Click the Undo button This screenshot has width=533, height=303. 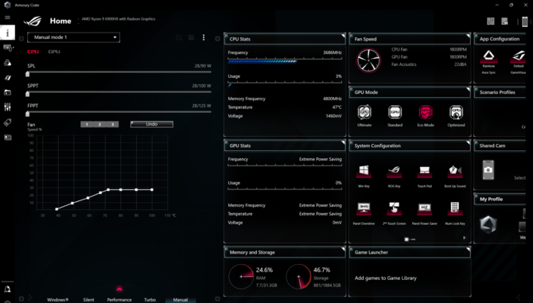point(152,124)
